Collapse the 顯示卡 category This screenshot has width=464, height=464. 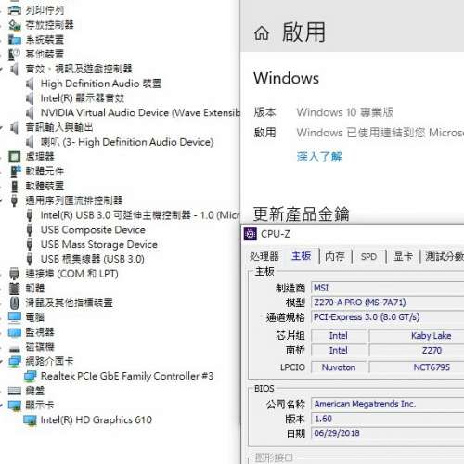(x=2, y=406)
